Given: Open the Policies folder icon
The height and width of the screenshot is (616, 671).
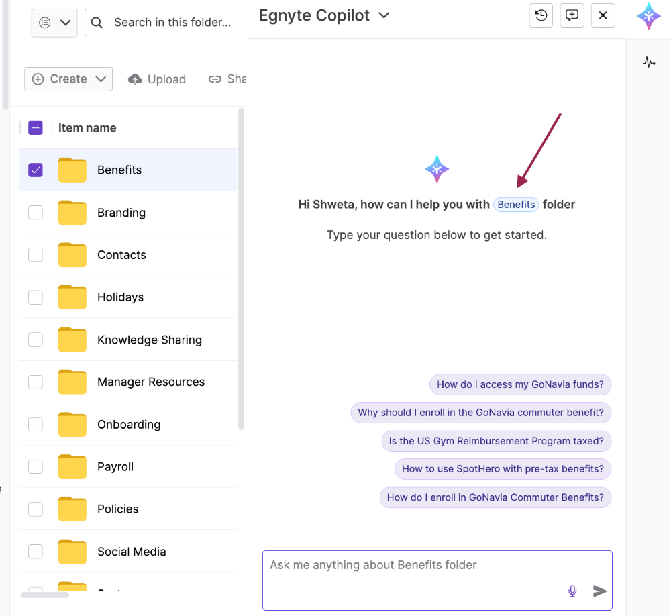Looking at the screenshot, I should tap(72, 509).
